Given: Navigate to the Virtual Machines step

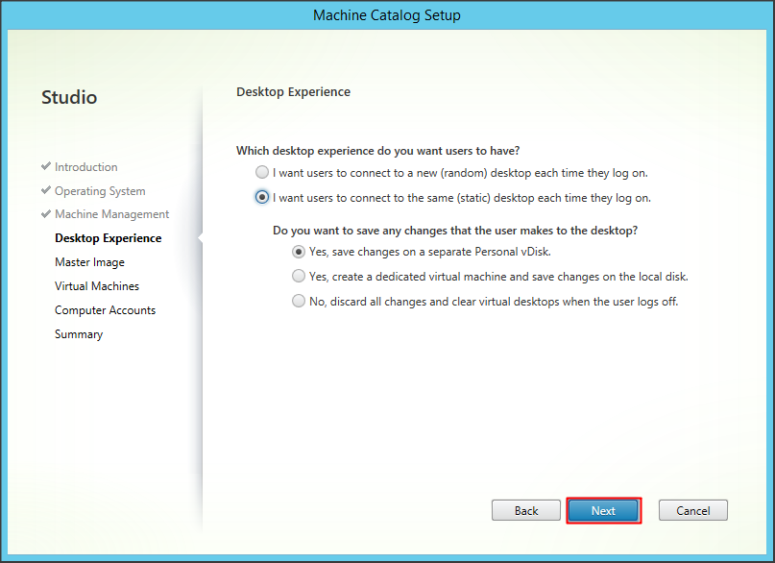Looking at the screenshot, I should (x=97, y=286).
